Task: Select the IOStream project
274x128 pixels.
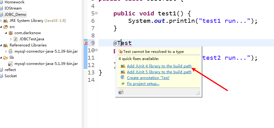Action: click(x=13, y=8)
